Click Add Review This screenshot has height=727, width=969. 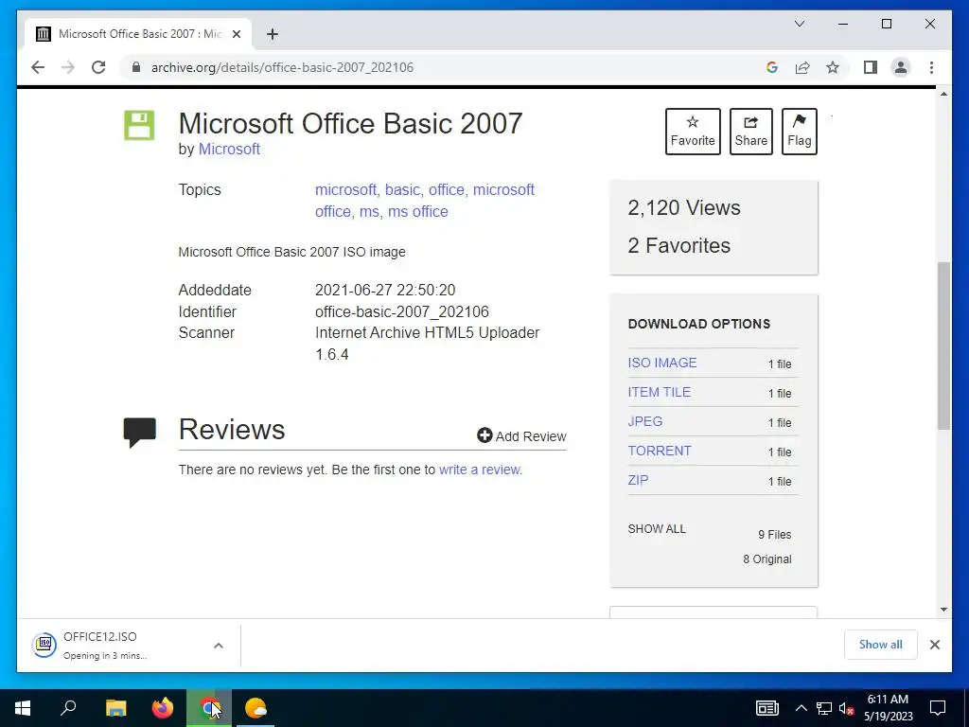pyautogui.click(x=521, y=435)
